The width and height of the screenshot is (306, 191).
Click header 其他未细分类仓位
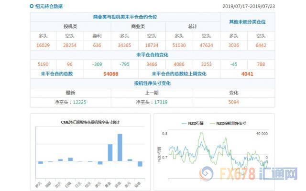point(248,21)
